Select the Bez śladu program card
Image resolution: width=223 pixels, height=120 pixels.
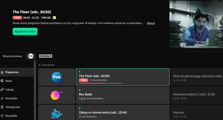pos(123,95)
